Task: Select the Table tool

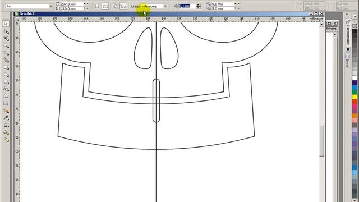Action: pyautogui.click(x=6, y=103)
